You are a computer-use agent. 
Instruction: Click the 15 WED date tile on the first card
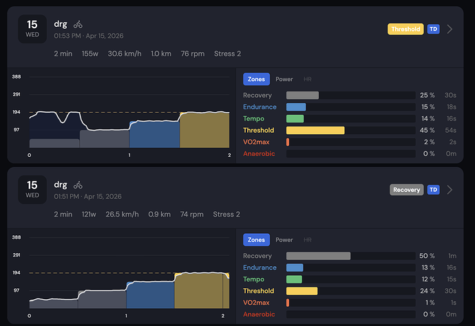[x=32, y=29]
